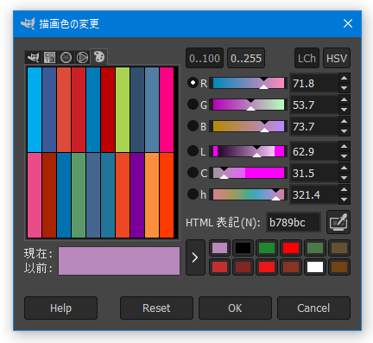Increase the h value with up arrow

click(345, 189)
